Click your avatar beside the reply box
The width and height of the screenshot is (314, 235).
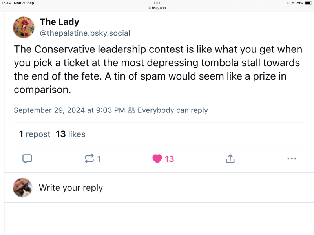(22, 188)
